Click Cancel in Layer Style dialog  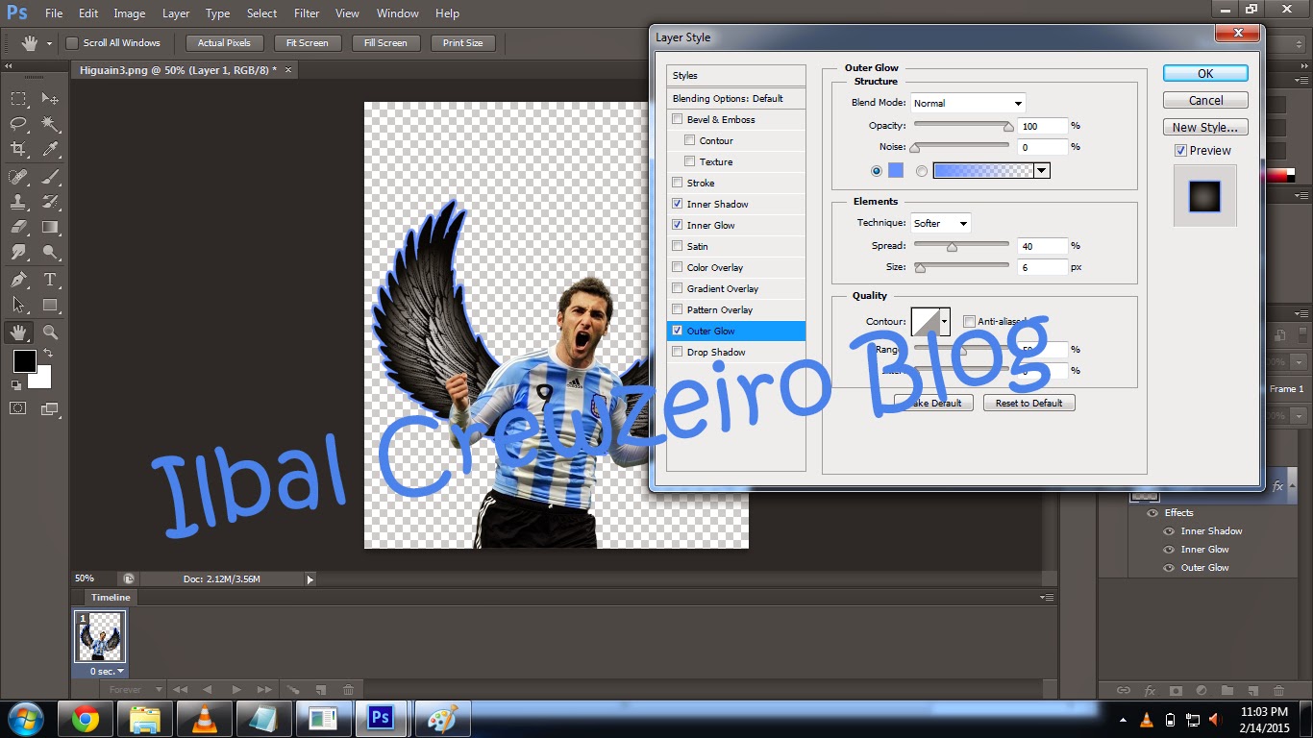pos(1205,100)
